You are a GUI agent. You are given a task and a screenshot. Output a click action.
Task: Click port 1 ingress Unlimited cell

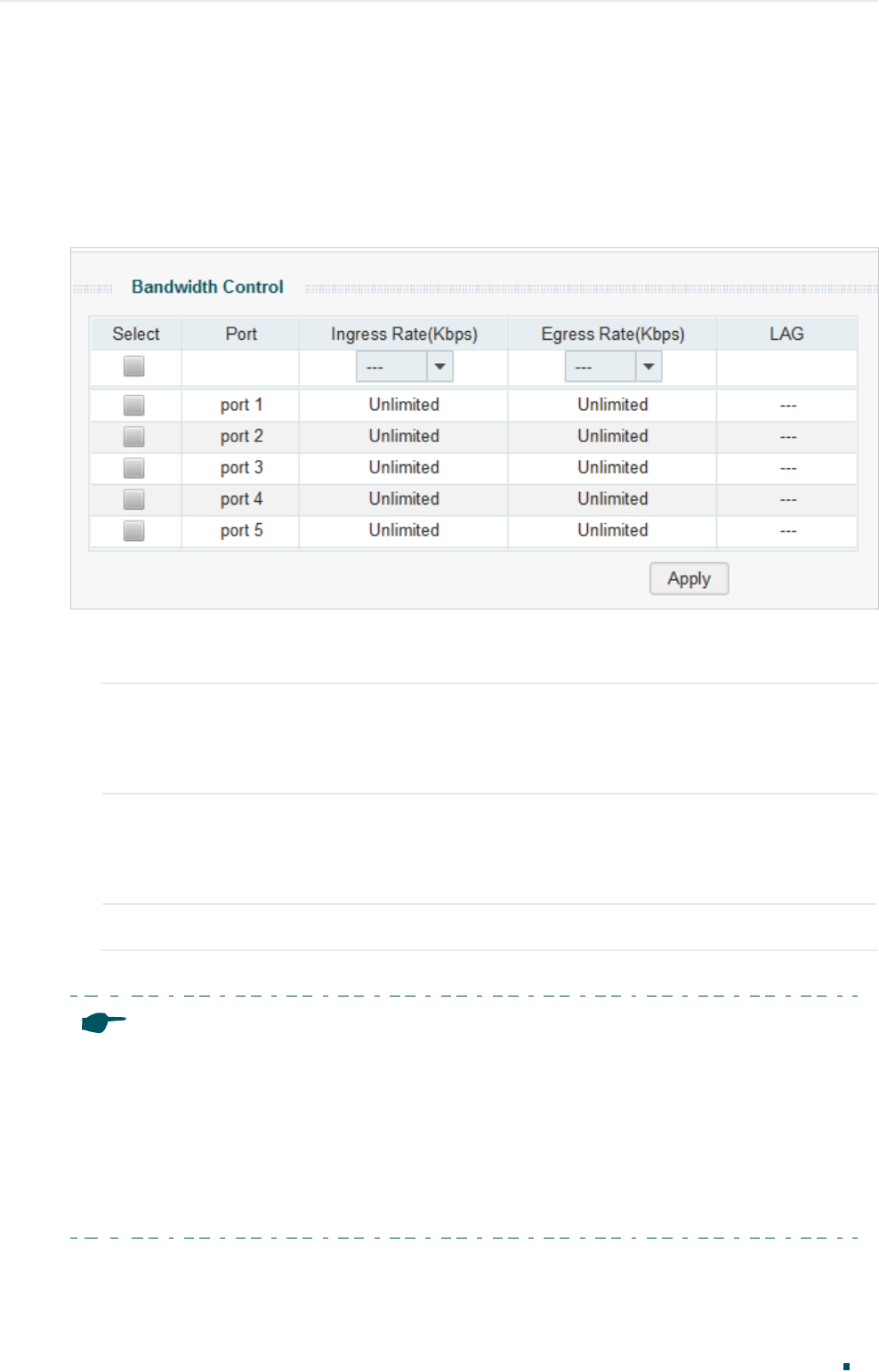(404, 405)
